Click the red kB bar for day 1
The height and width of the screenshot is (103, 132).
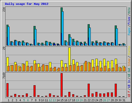pyautogui.click(x=7, y=90)
